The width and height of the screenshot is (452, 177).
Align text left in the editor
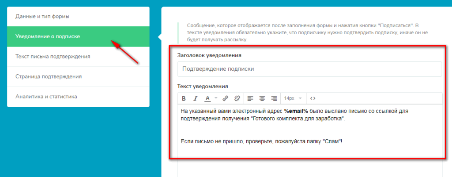pyautogui.click(x=250, y=98)
